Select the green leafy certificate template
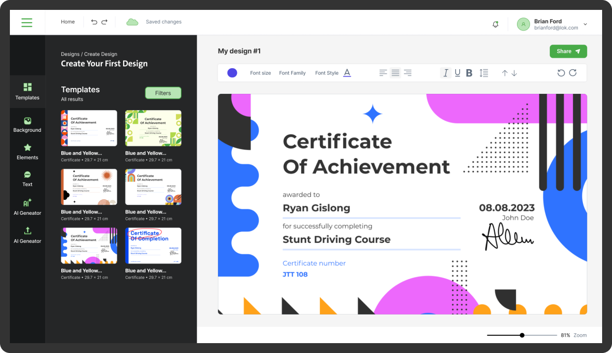Viewport: 612px width, 353px height. tap(153, 128)
